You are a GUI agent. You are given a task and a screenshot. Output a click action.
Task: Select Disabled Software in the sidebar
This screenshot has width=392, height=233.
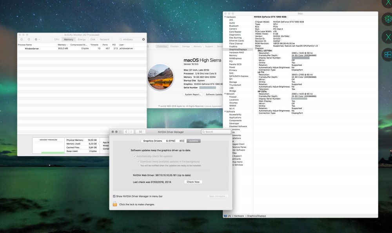pos(238,126)
